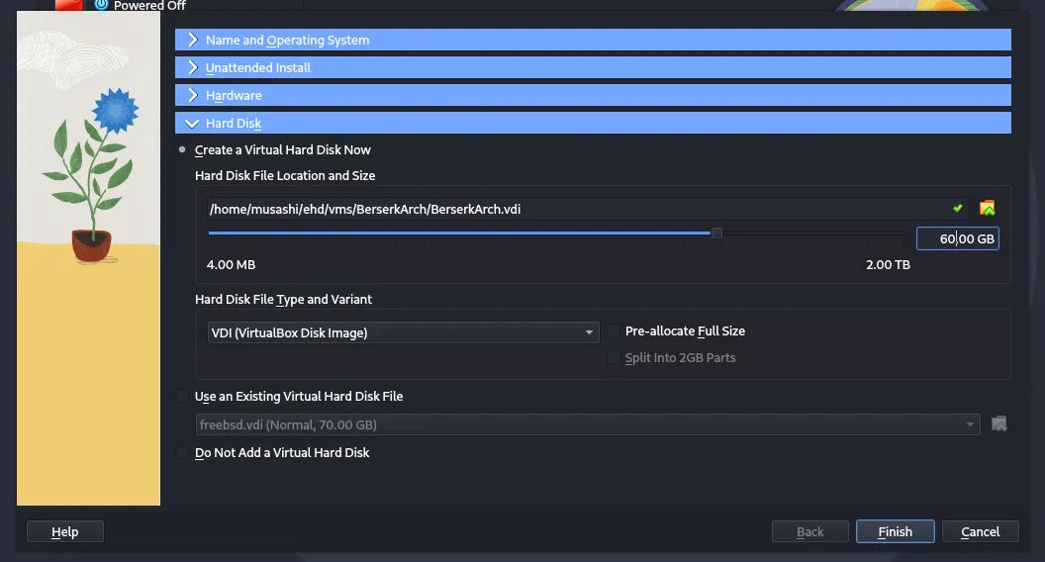Viewport: 1045px width, 562px height.
Task: Click the choose existing disk file icon
Action: [x=998, y=424]
